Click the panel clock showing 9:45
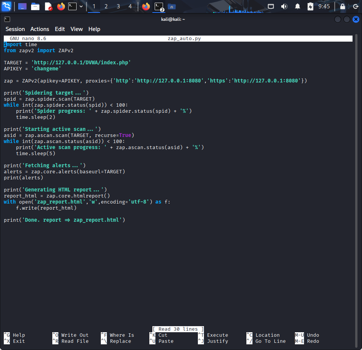Image resolution: width=362 pixels, height=350 pixels. (x=324, y=6)
